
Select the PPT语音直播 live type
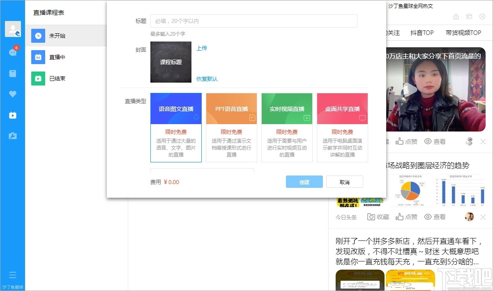[231, 127]
